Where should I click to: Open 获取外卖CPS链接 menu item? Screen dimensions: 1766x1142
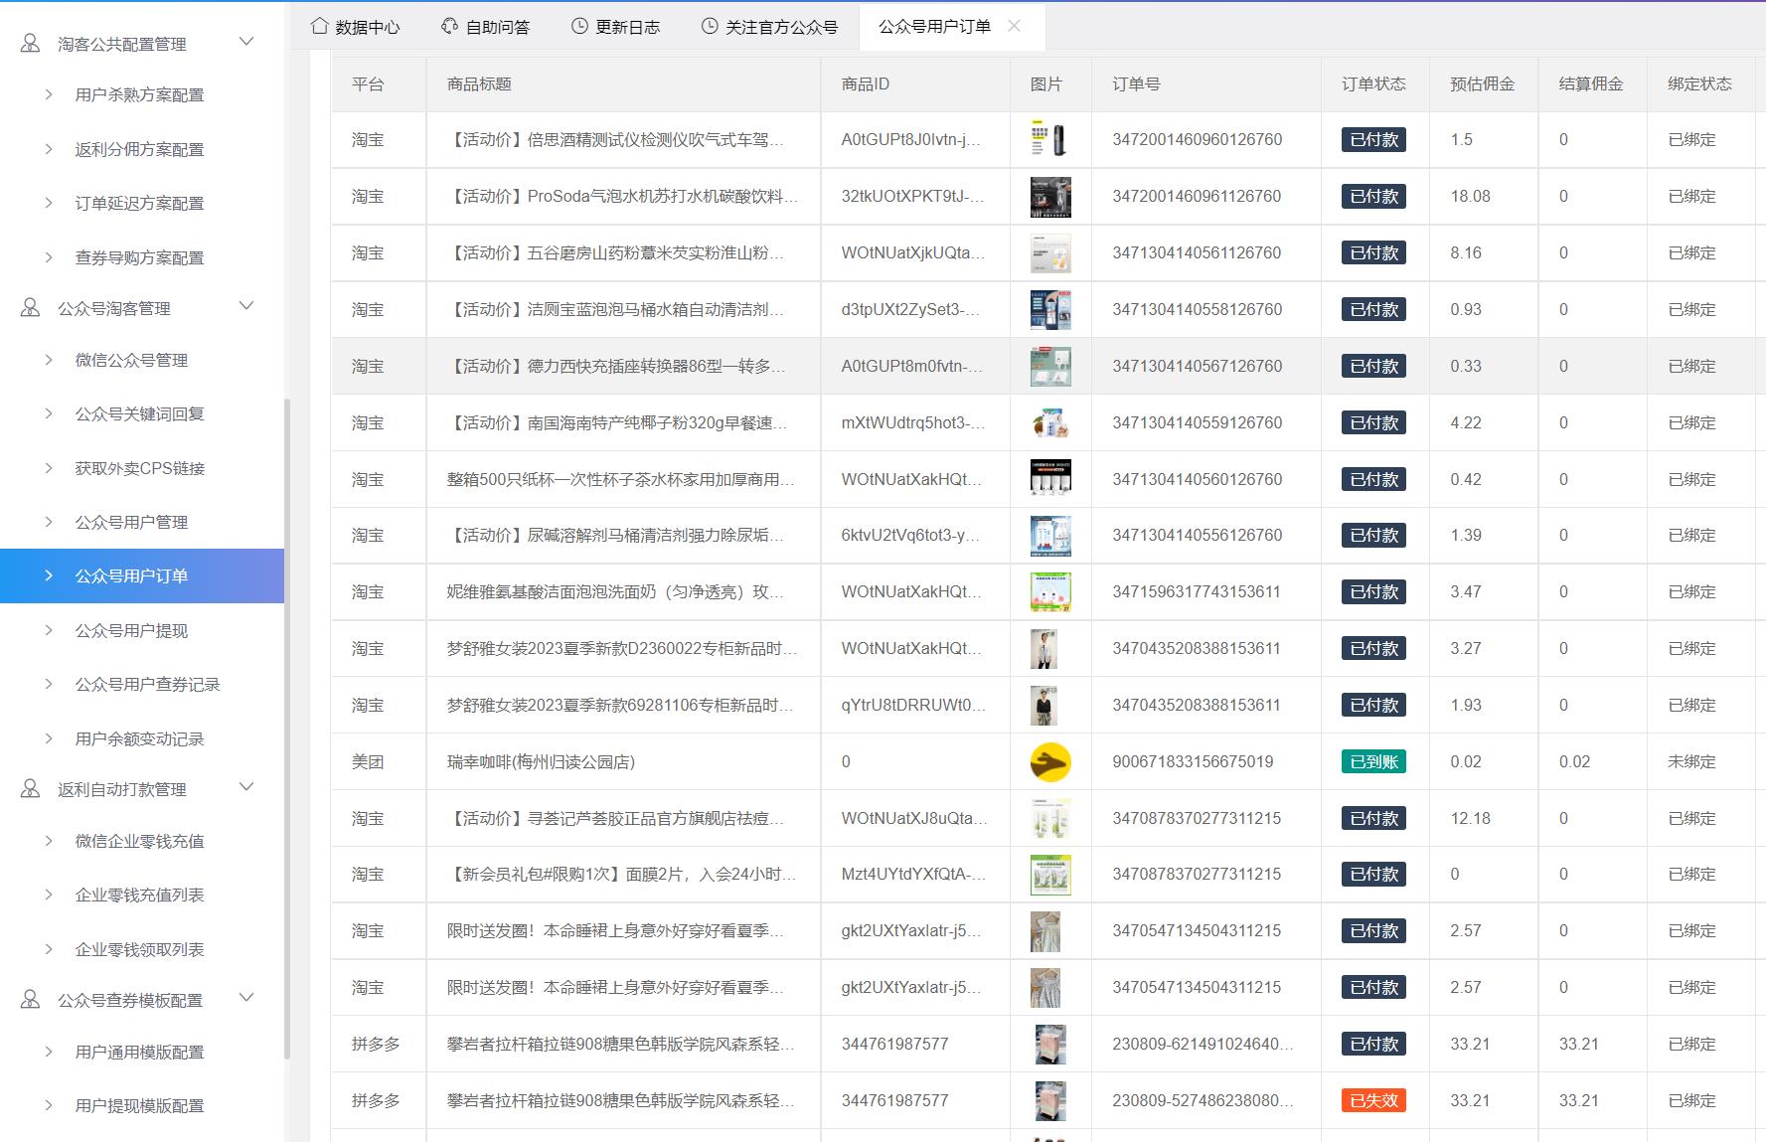coord(142,468)
